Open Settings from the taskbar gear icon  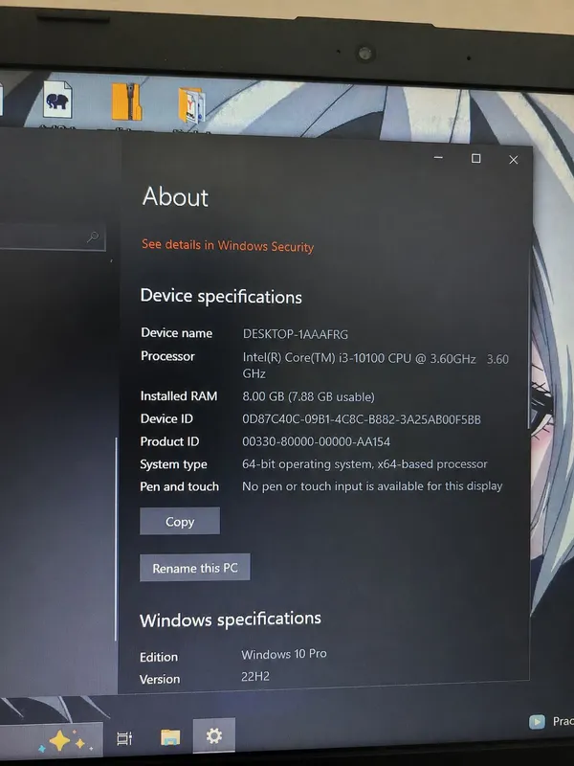[x=213, y=735]
